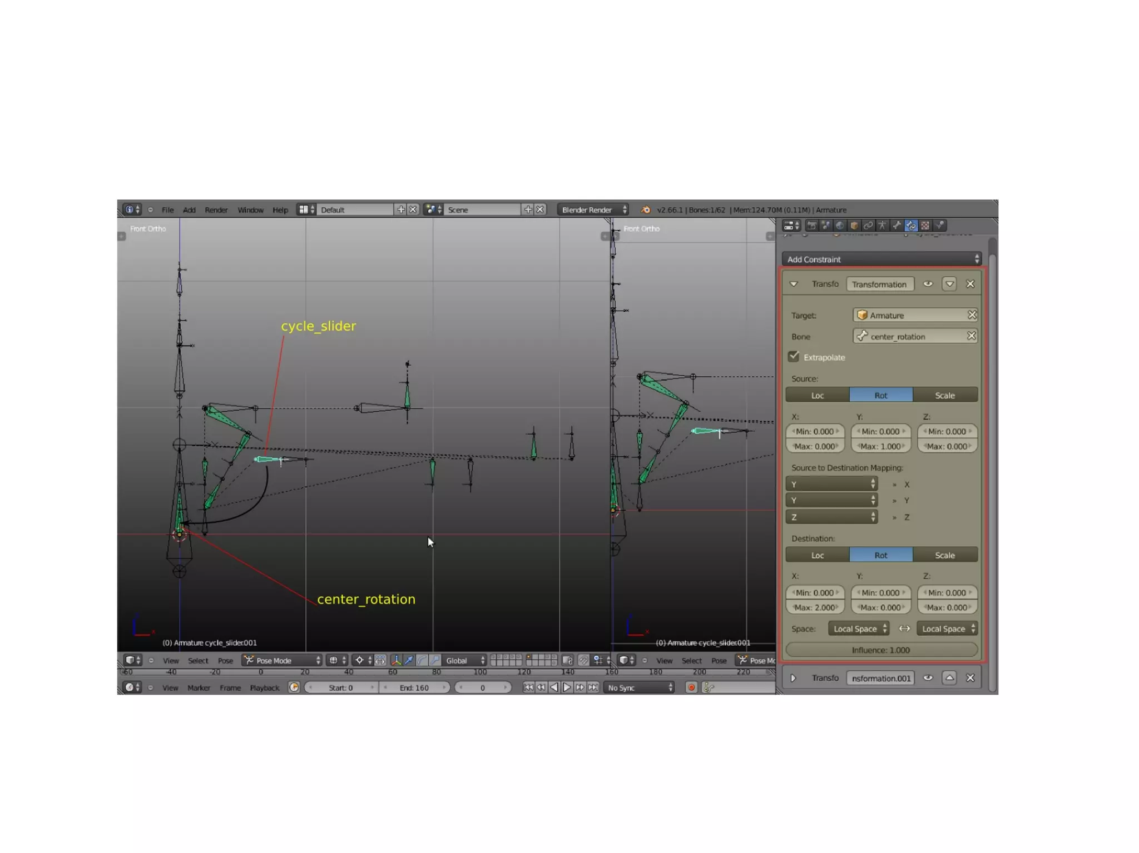Open the Render properties camera tab
This screenshot has height=853, width=1139.
(x=812, y=226)
